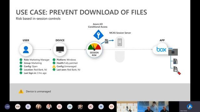The image size is (200, 112).
Task: Open the conference room video feed
Action: click(127, 106)
